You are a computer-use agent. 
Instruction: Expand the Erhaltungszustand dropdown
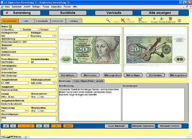click(55, 83)
